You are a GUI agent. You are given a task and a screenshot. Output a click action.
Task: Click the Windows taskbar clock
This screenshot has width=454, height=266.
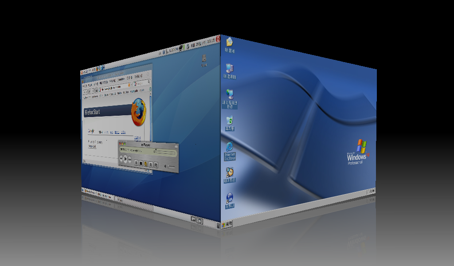(372, 191)
